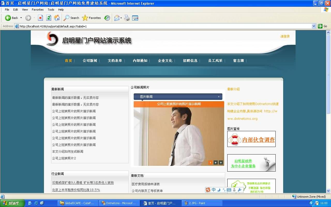Open the address bar dropdown arrow

pyautogui.click(x=314, y=26)
